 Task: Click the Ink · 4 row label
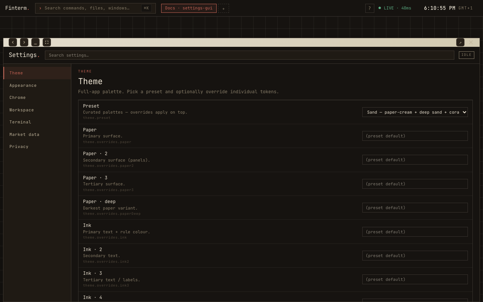click(92, 297)
